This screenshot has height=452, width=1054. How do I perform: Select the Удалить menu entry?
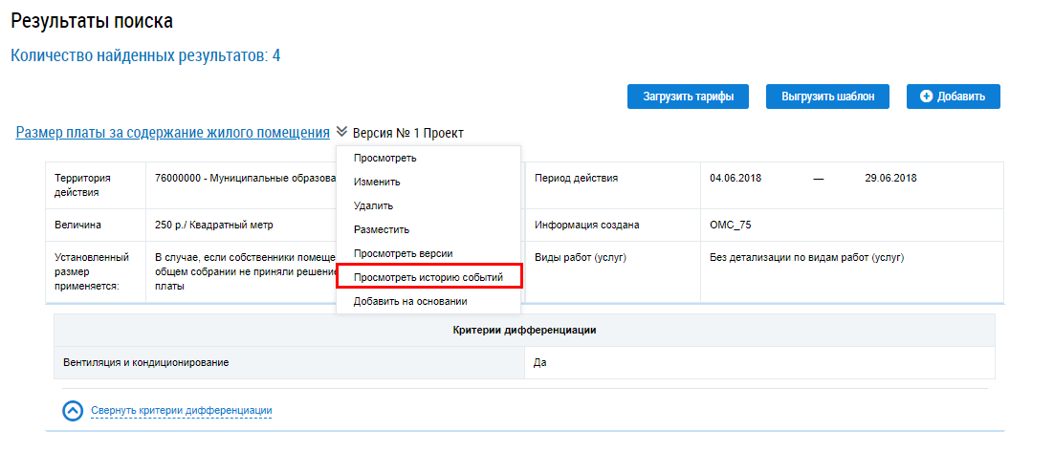click(x=373, y=205)
